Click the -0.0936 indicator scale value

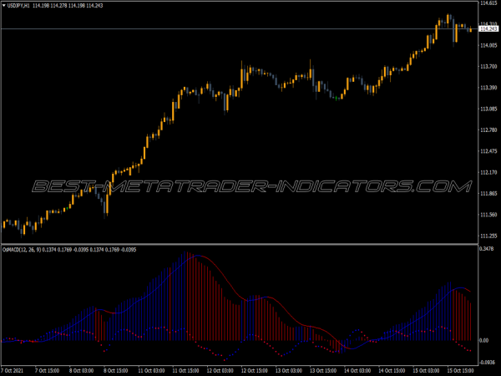tap(488, 363)
